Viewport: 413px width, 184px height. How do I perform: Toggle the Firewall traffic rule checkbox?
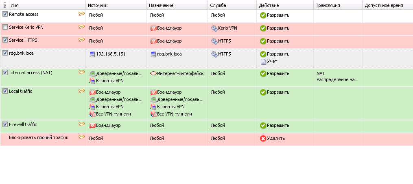coord(5,124)
